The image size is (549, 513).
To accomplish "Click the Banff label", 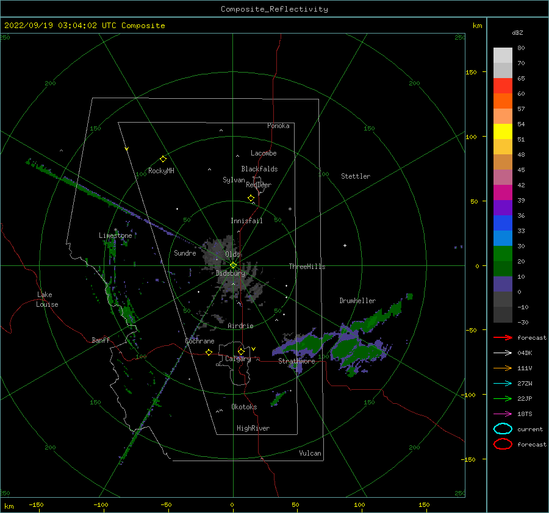I will [101, 340].
